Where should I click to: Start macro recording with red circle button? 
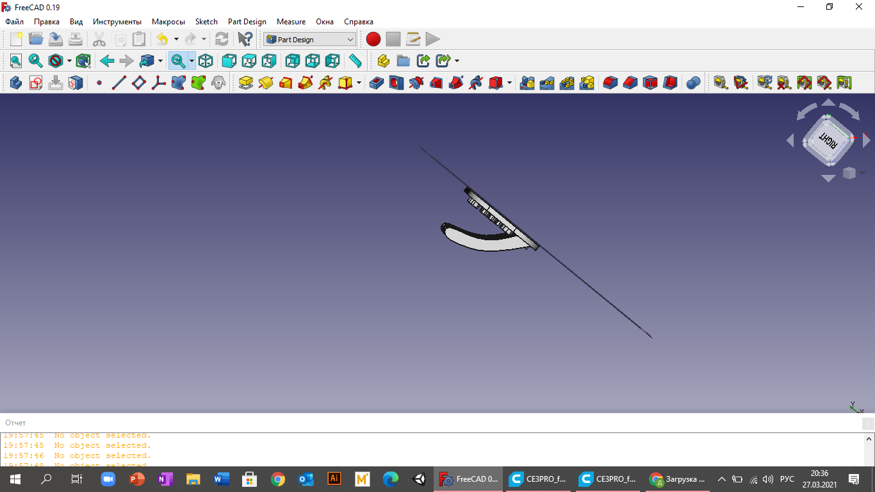click(373, 39)
